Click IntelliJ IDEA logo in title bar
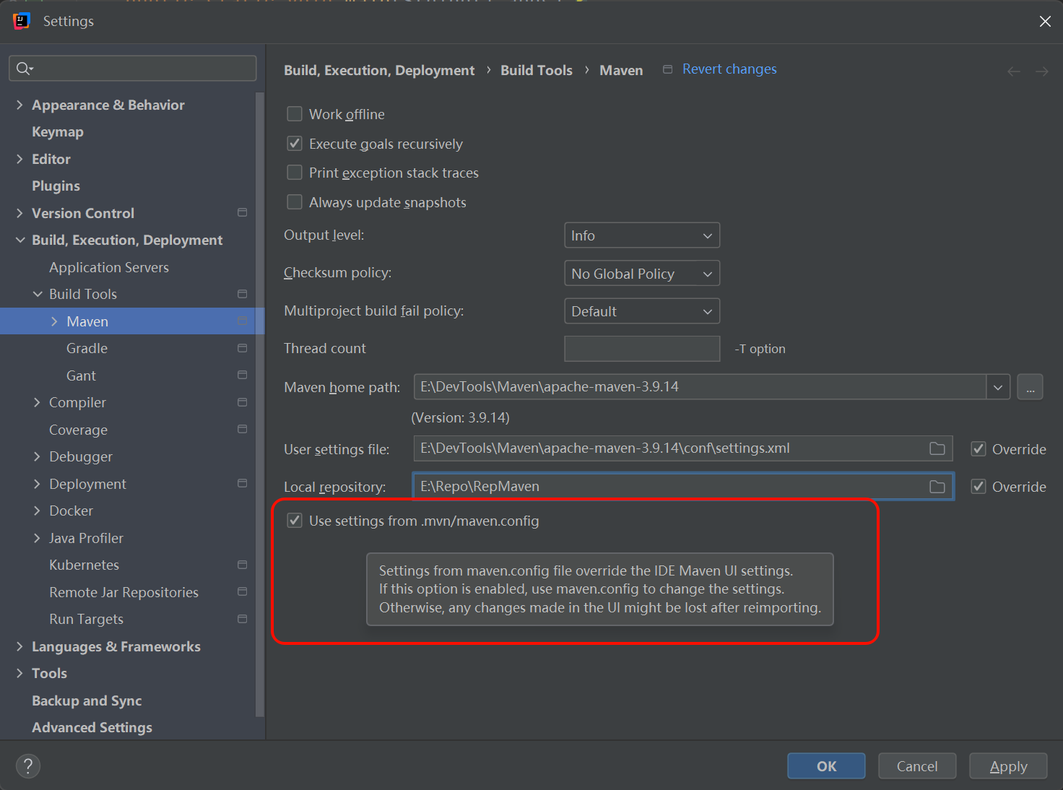Viewport: 1063px width, 790px height. pyautogui.click(x=22, y=22)
